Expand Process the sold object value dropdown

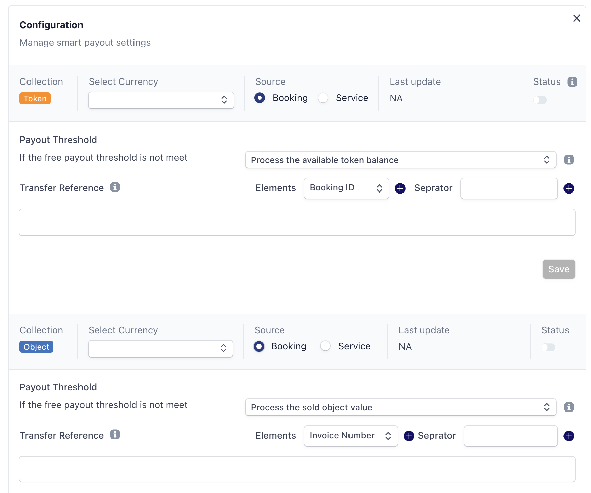click(x=400, y=407)
